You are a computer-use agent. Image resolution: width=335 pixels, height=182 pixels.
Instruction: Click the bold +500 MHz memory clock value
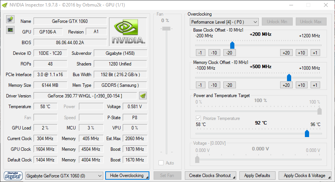pos(260,67)
